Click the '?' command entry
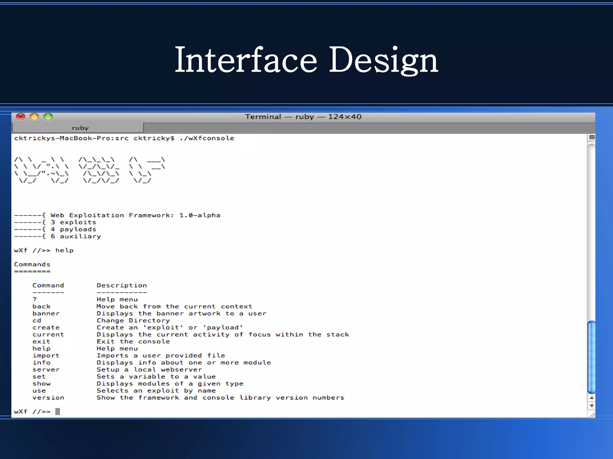 tap(34, 299)
